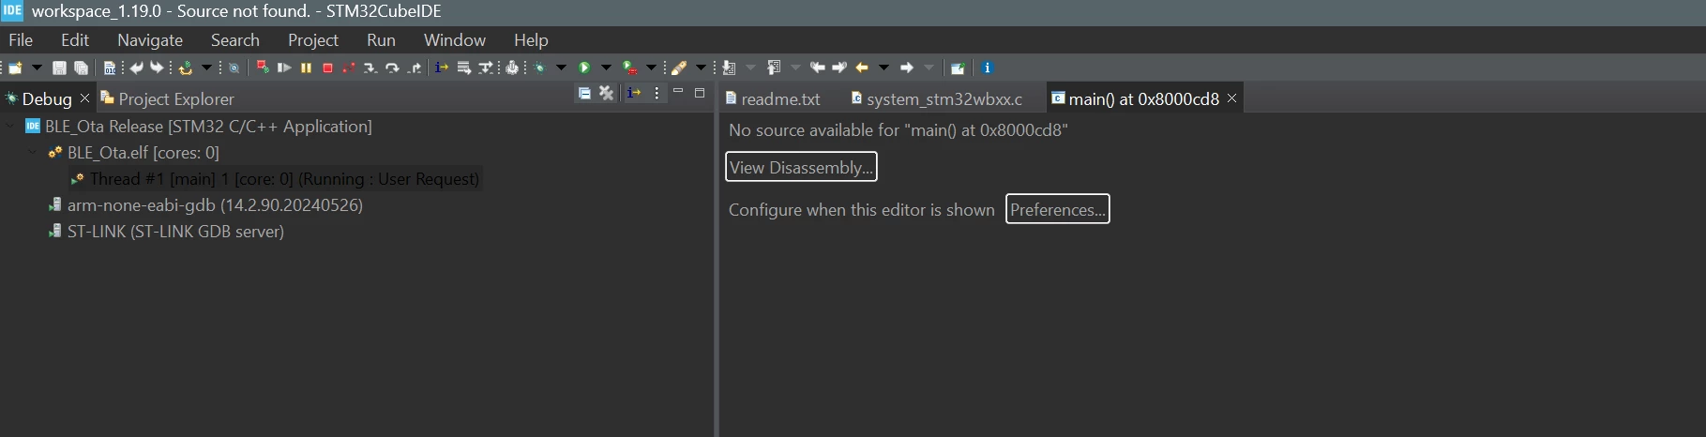Select arm-none-eabi-gdb tree entry
1706x437 pixels.
pyautogui.click(x=205, y=204)
